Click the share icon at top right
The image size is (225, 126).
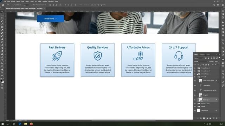pyautogui.click(x=223, y=5)
